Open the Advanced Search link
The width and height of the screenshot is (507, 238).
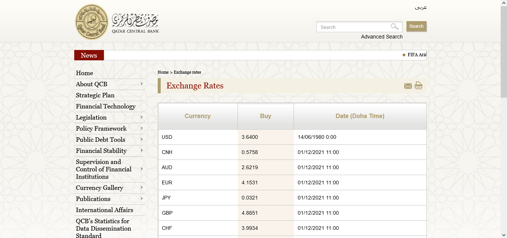pyautogui.click(x=382, y=37)
